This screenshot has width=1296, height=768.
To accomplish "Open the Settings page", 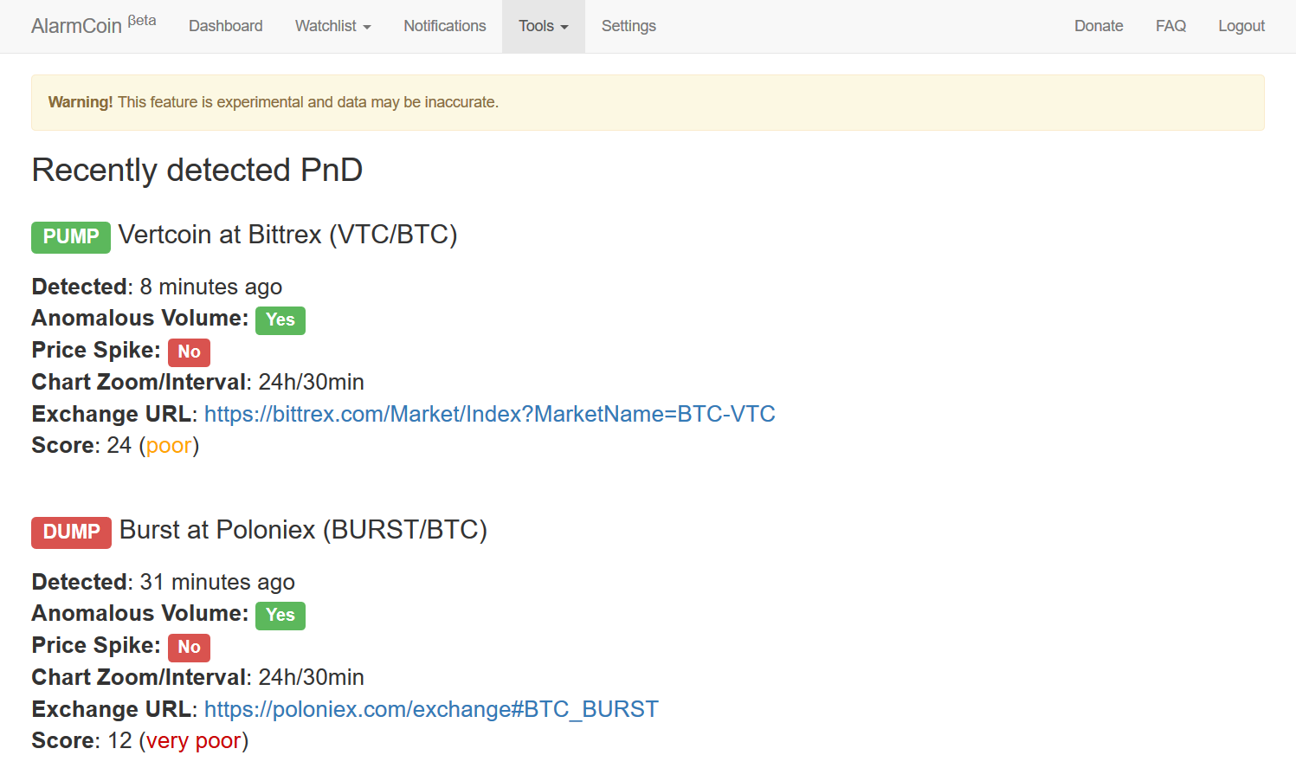I will point(629,26).
